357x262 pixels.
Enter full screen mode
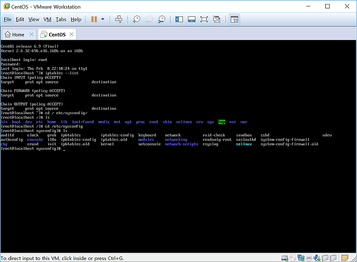coord(204,19)
